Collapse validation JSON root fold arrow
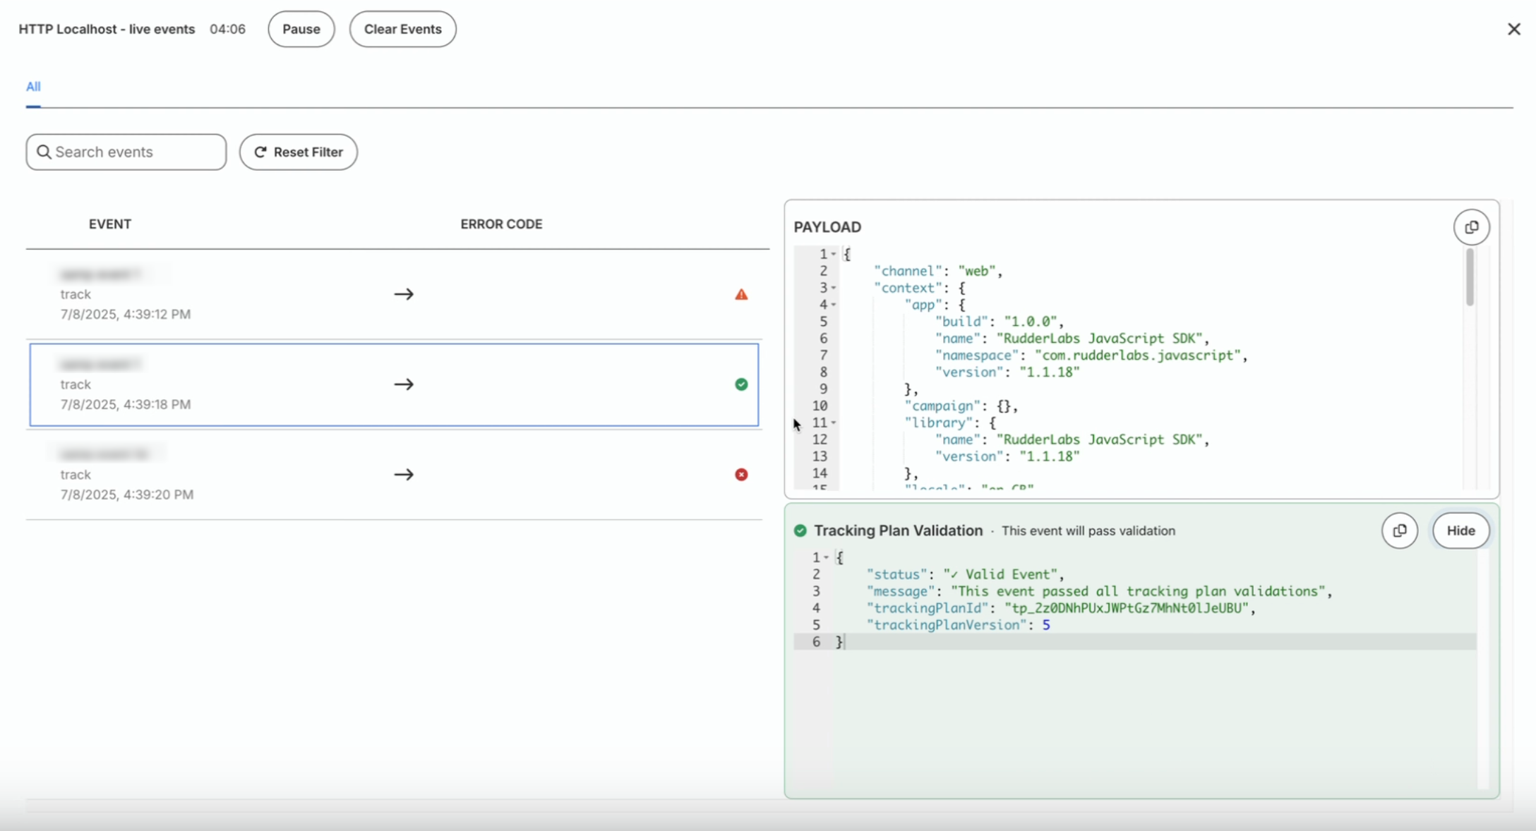 tap(826, 557)
